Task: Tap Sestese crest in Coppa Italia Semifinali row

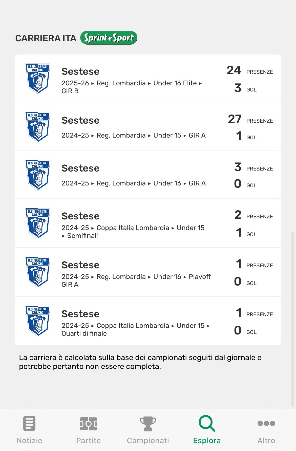Action: click(x=38, y=223)
